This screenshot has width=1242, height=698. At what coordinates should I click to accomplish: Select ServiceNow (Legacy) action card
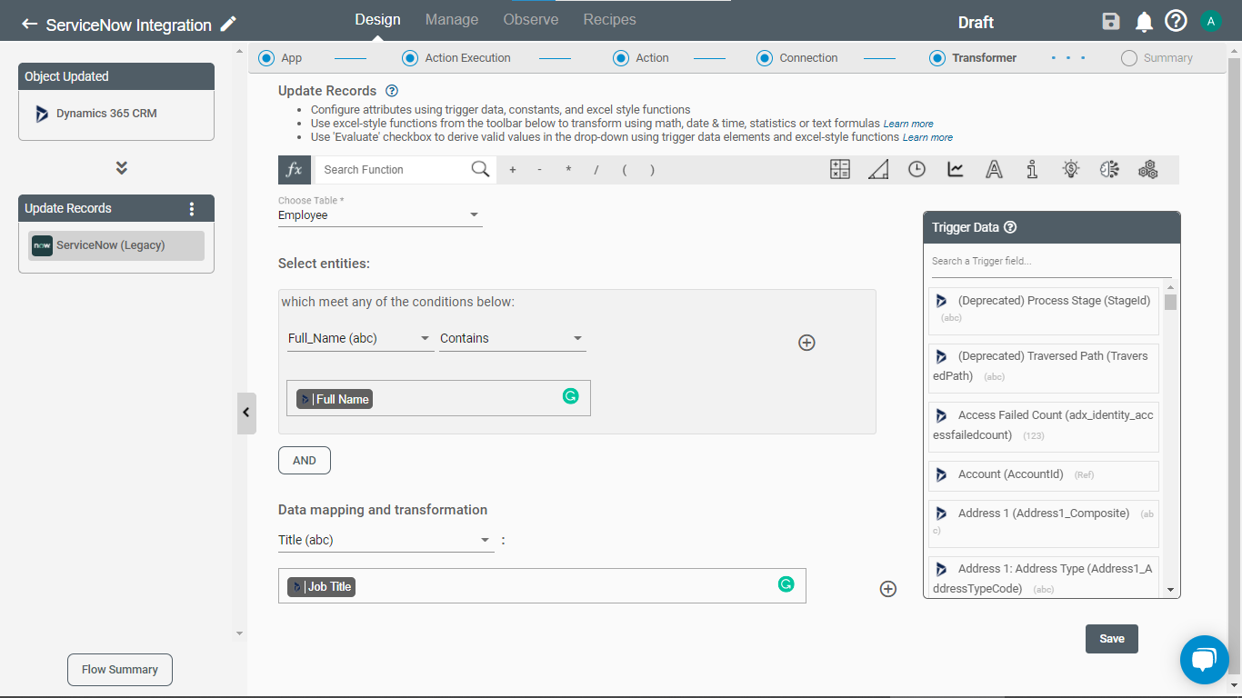point(116,245)
